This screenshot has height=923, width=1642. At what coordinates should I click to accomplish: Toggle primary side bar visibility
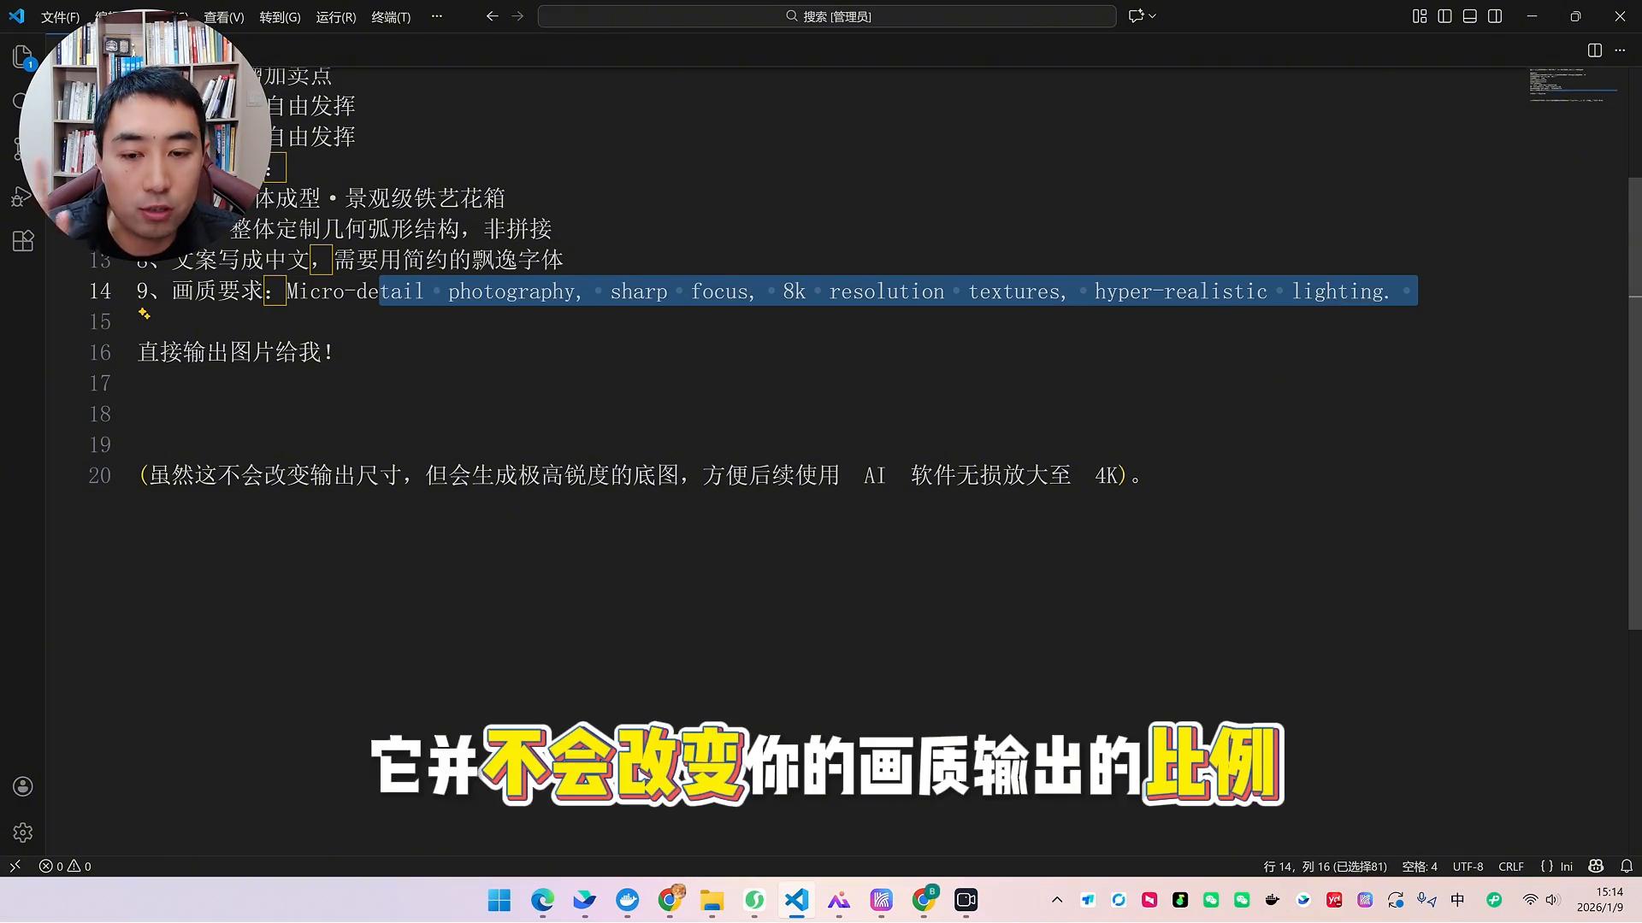click(x=1444, y=16)
